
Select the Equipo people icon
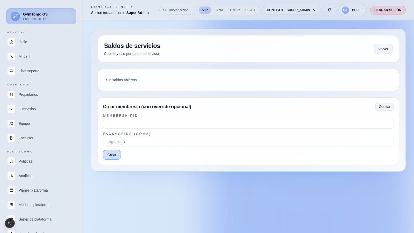coord(11,123)
